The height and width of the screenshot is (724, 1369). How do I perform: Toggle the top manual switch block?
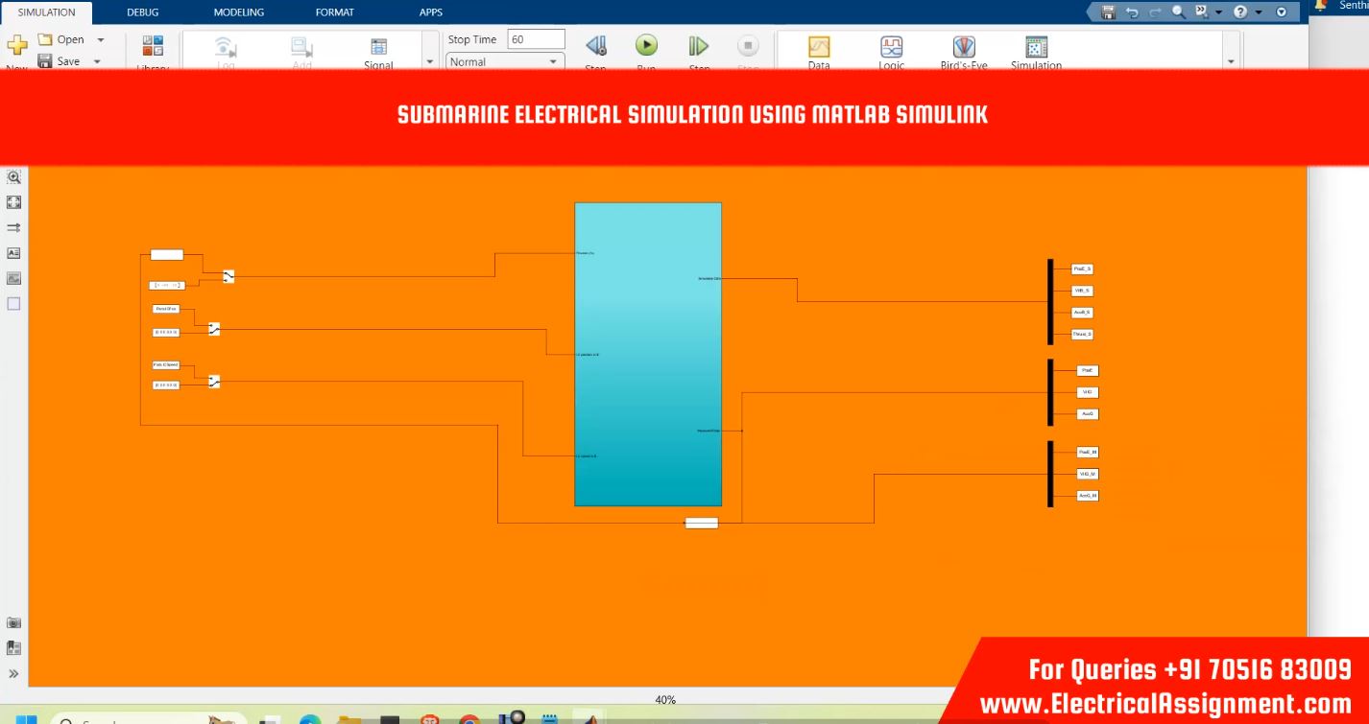[x=228, y=276]
